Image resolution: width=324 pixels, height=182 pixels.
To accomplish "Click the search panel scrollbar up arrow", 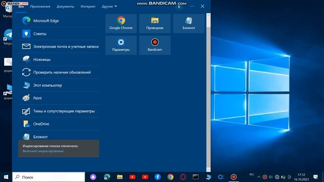I will [x=208, y=15].
